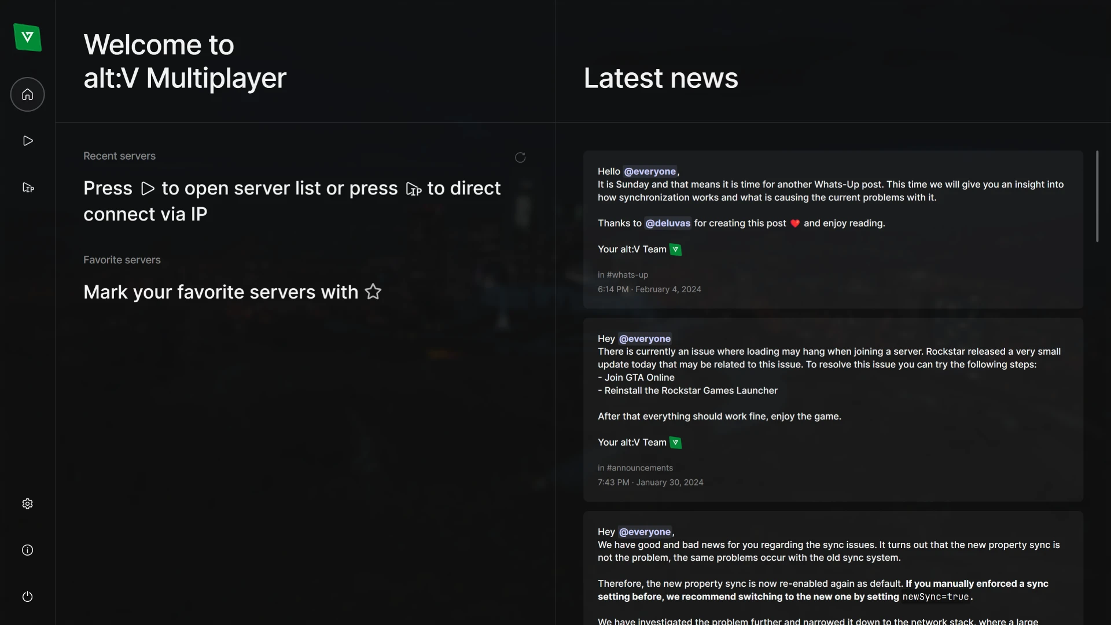This screenshot has width=1111, height=625.
Task: Open the Home page icon
Action: (27, 94)
